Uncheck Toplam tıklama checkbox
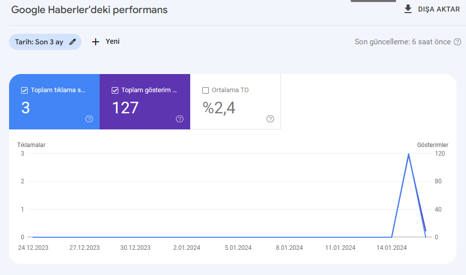The width and height of the screenshot is (466, 275). point(24,90)
